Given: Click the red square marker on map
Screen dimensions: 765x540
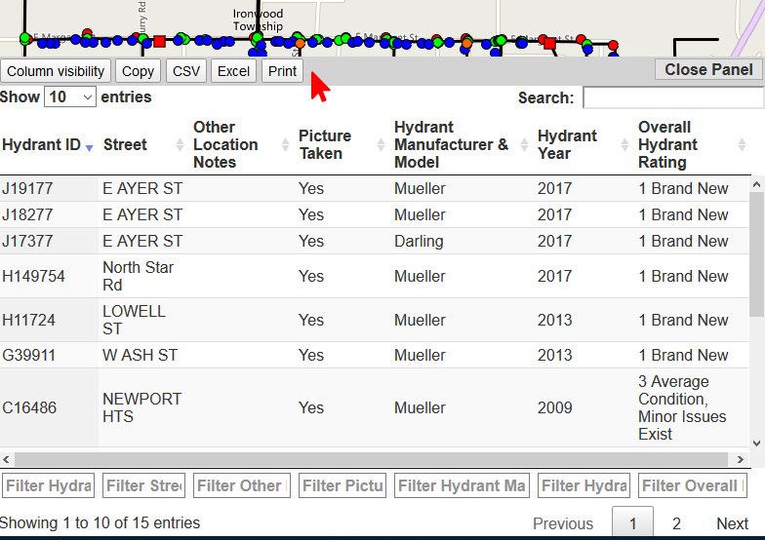Looking at the screenshot, I should pos(159,41).
